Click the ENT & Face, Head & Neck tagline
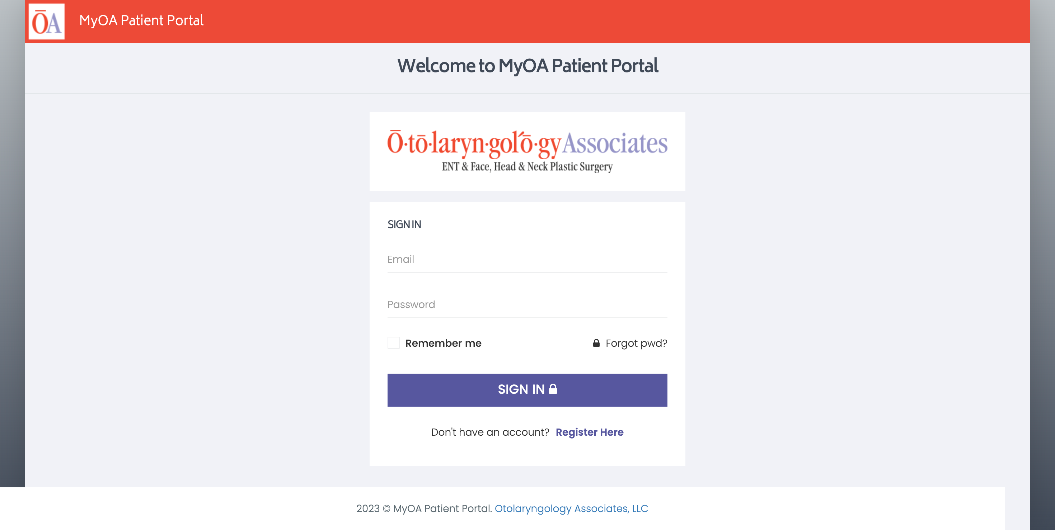 527,167
